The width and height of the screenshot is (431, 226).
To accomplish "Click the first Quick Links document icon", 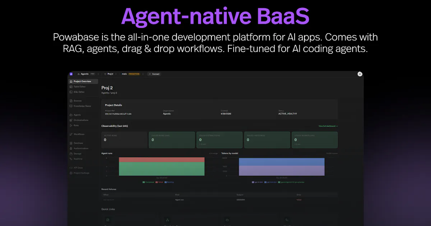I will point(107,220).
